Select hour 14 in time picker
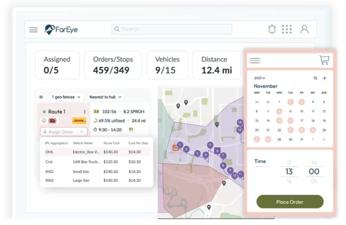 289,181
